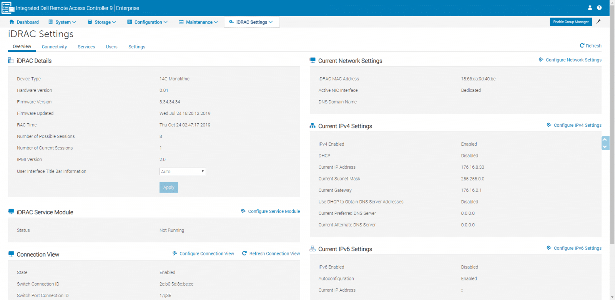Click gear icon next to Configure IPv4 Settings
Viewport: 615px width, 300px height.
(549, 125)
